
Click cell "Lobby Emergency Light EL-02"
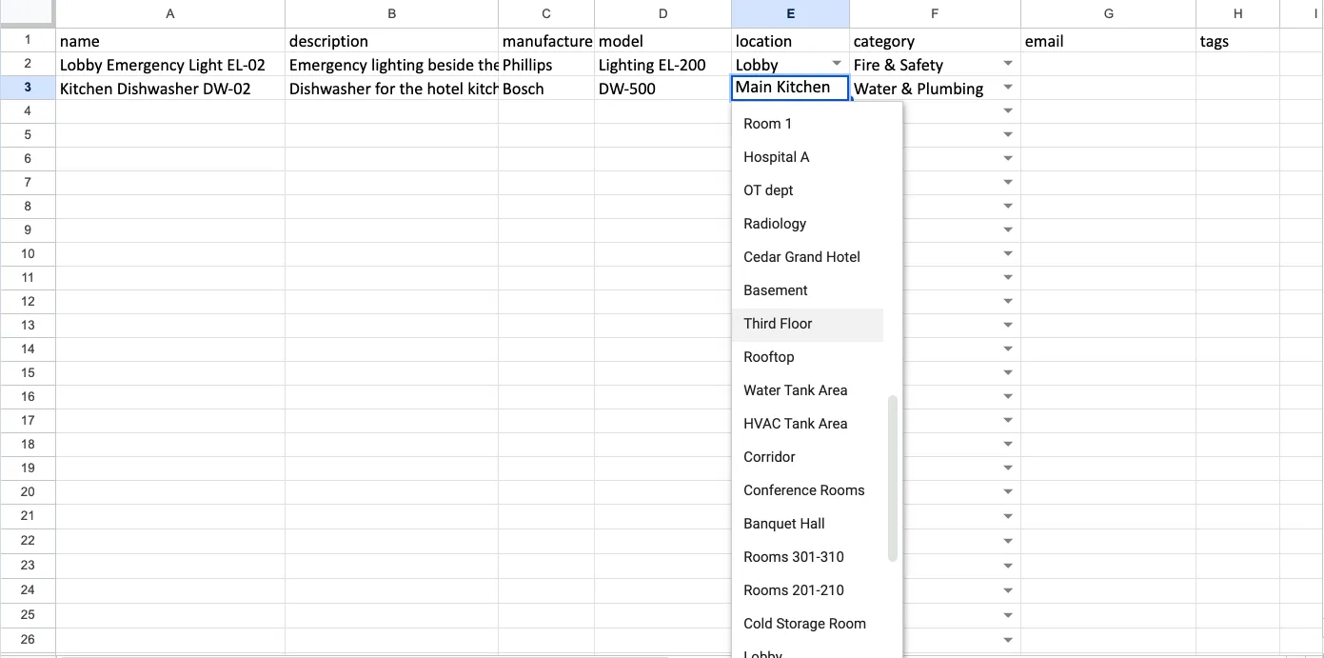coord(170,65)
